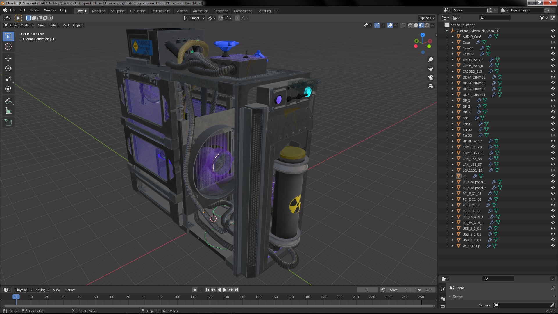
Task: Switch to the orthographic/perspective grid icon
Action: tap(431, 86)
